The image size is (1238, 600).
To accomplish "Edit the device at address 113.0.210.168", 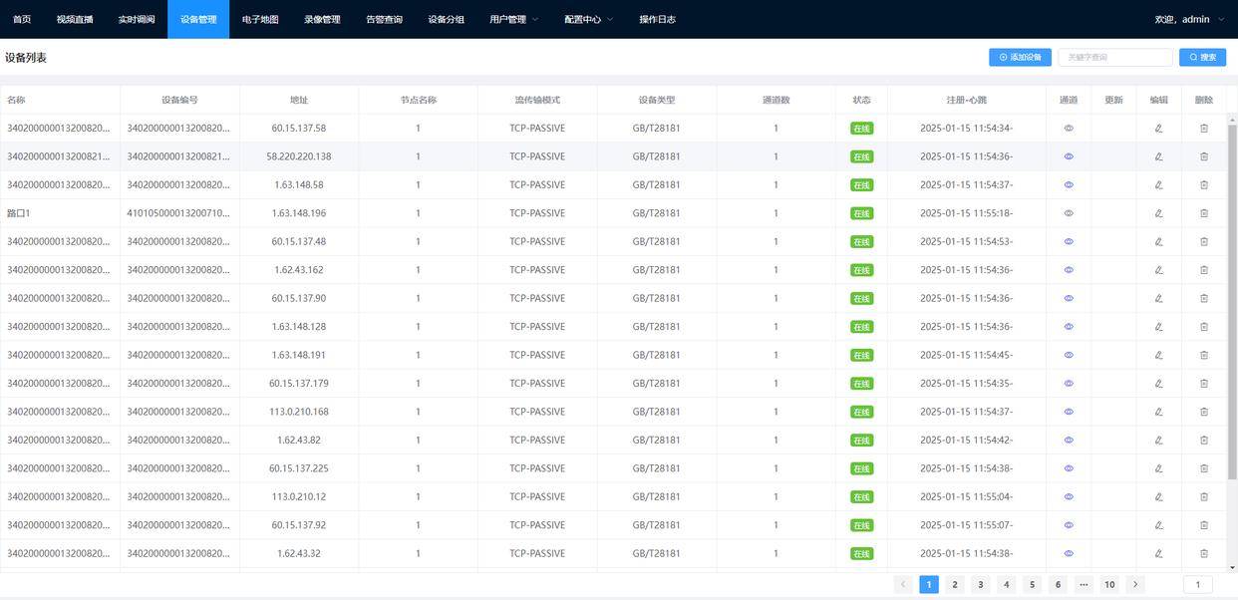I will pos(1158,412).
